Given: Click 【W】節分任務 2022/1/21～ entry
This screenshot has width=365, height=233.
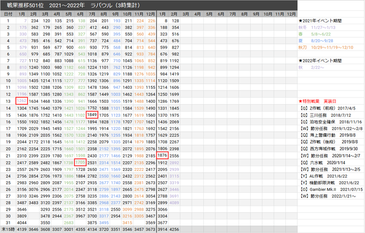Looking at the screenshot, I should 327,196.
